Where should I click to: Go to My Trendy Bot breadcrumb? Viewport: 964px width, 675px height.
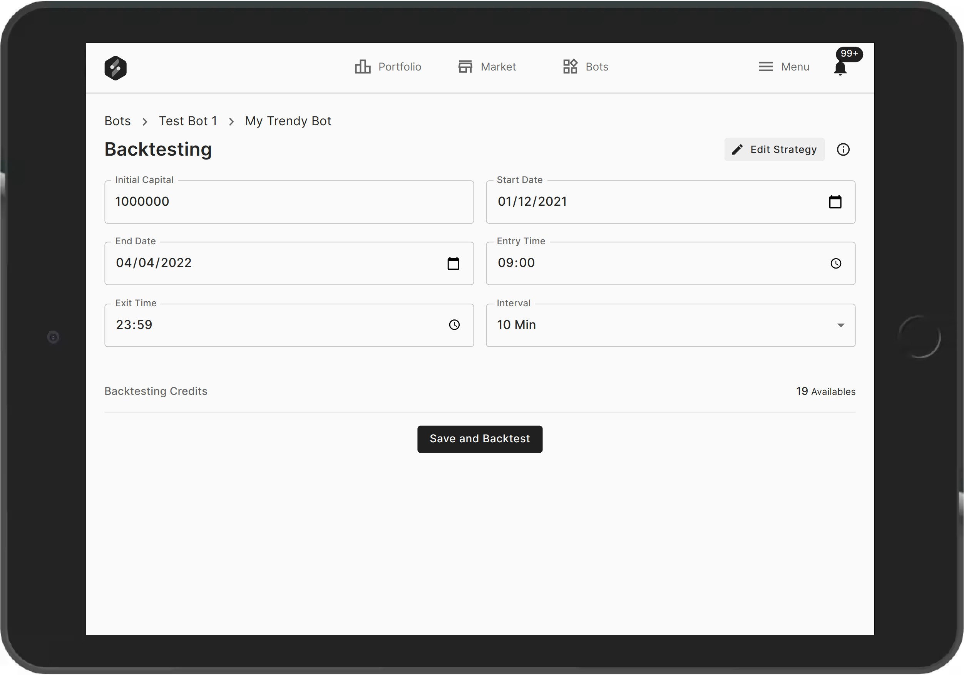point(288,121)
